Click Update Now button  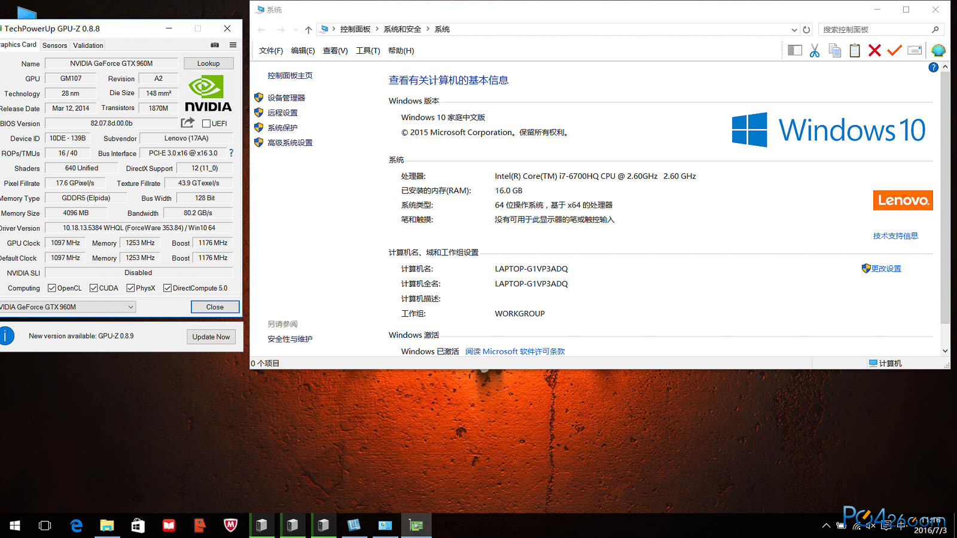tap(211, 337)
